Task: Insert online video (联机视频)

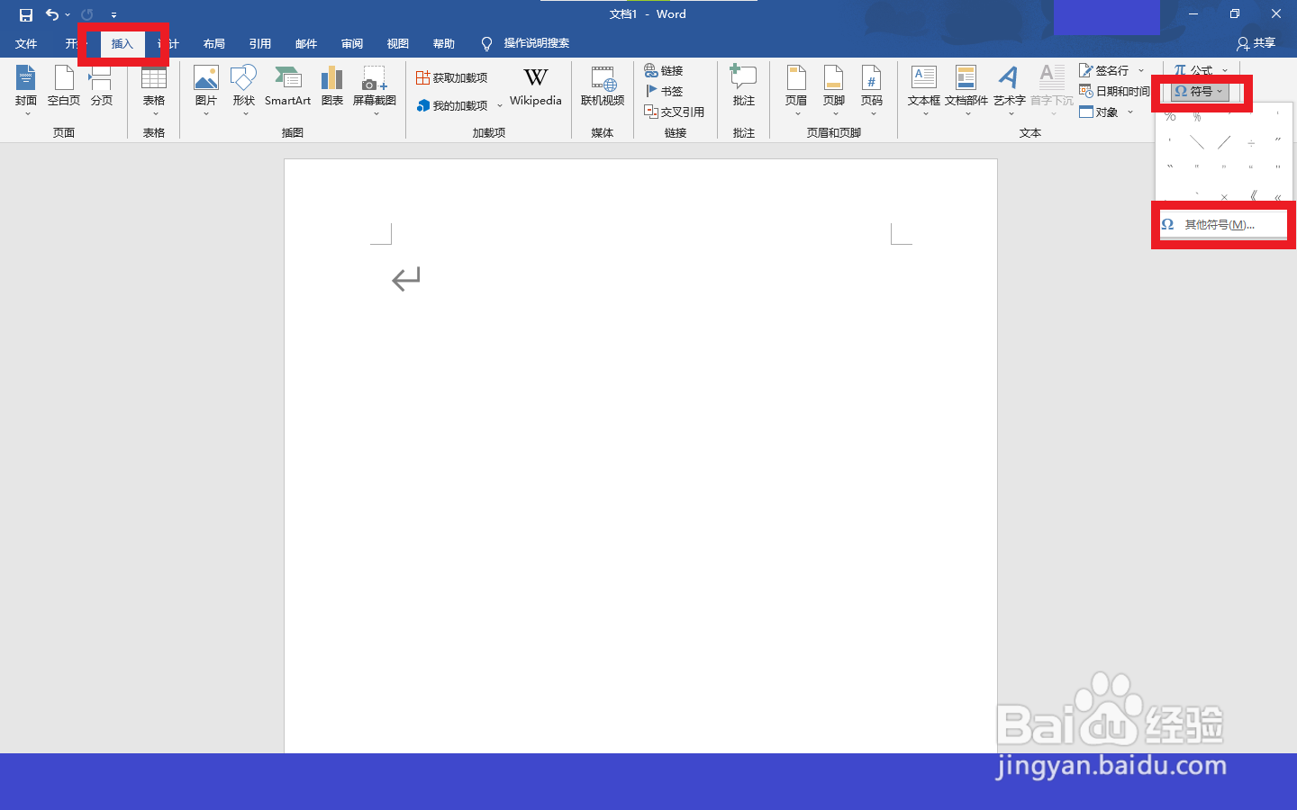Action: (603, 88)
